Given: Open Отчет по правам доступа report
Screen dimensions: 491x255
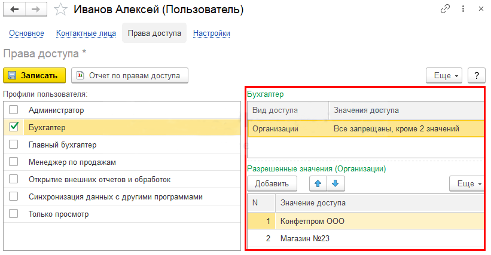Looking at the screenshot, I should pos(130,75).
